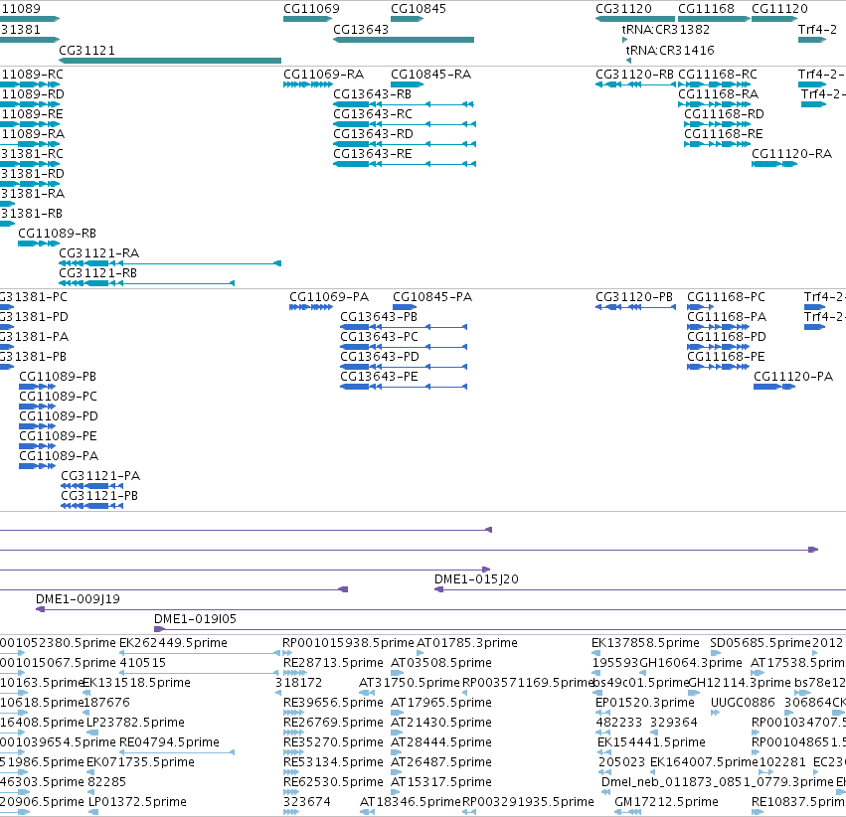This screenshot has width=846, height=817.
Task: Click EST GM17212.5prime
Action: pyautogui.click(x=667, y=803)
